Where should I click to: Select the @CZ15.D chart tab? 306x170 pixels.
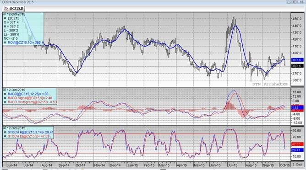coord(14,9)
